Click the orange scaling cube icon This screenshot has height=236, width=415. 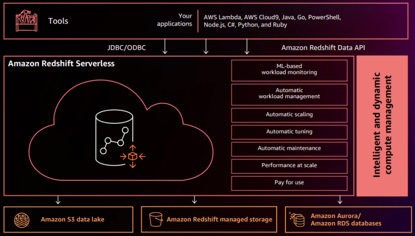(x=133, y=156)
